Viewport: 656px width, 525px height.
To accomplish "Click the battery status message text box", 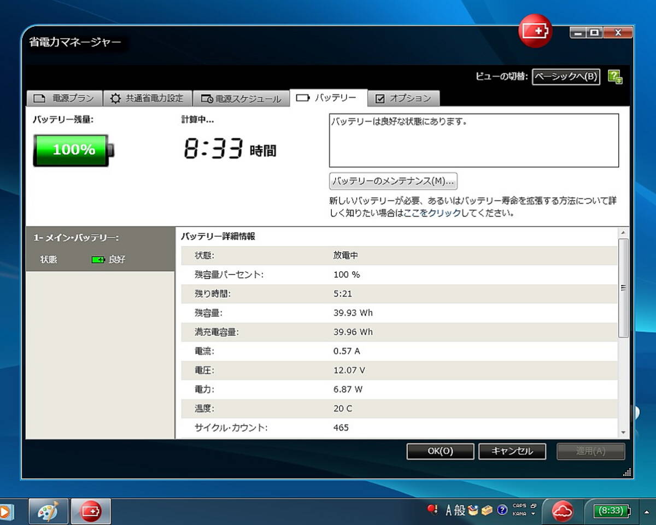I will [474, 140].
